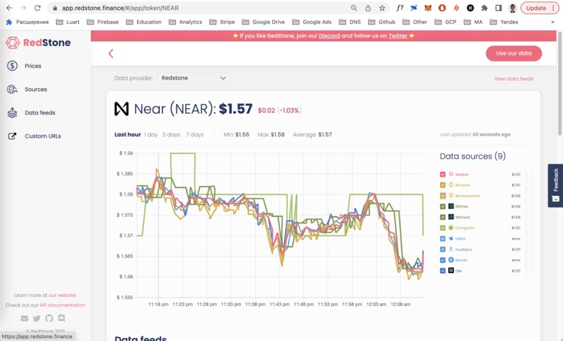Open the email icon in sidebar footer

pyautogui.click(x=24, y=318)
